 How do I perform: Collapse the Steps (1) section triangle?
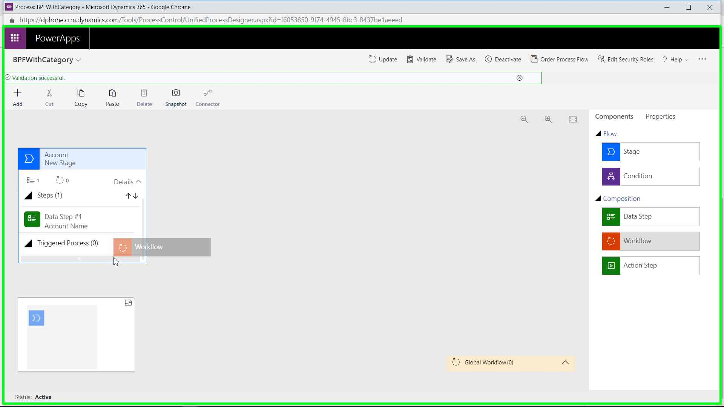click(x=28, y=196)
